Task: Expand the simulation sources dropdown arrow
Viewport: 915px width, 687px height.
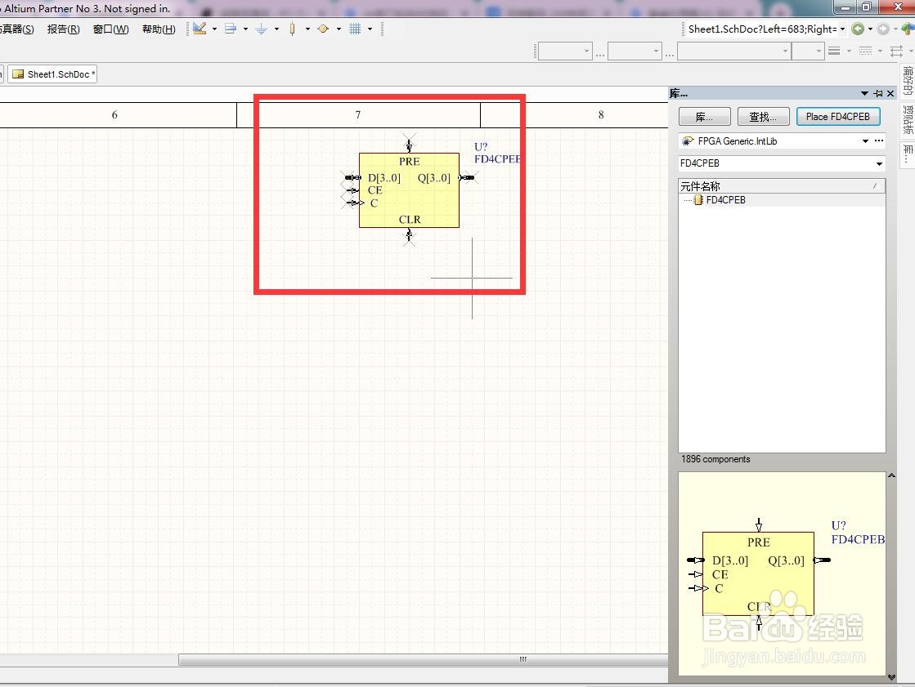Action: pyautogui.click(x=339, y=29)
